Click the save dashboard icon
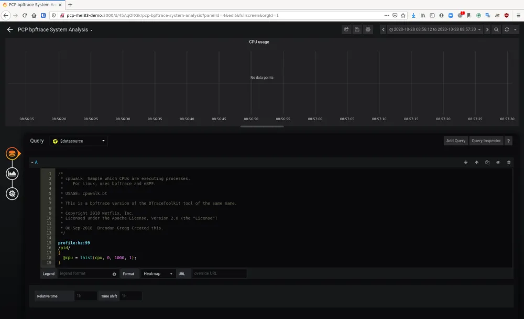 tap(357, 29)
